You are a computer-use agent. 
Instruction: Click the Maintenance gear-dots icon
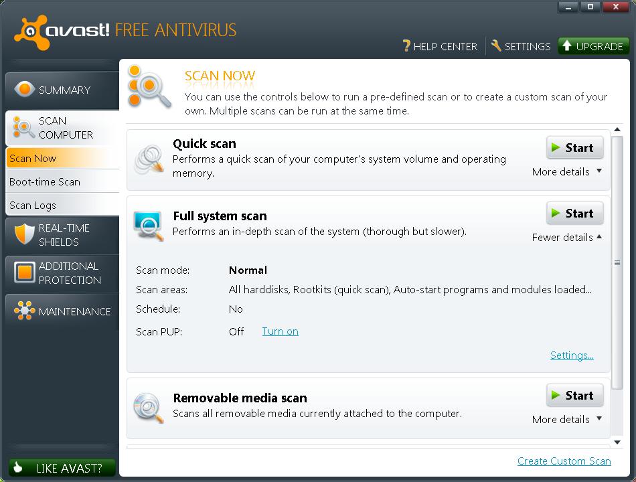click(24, 311)
